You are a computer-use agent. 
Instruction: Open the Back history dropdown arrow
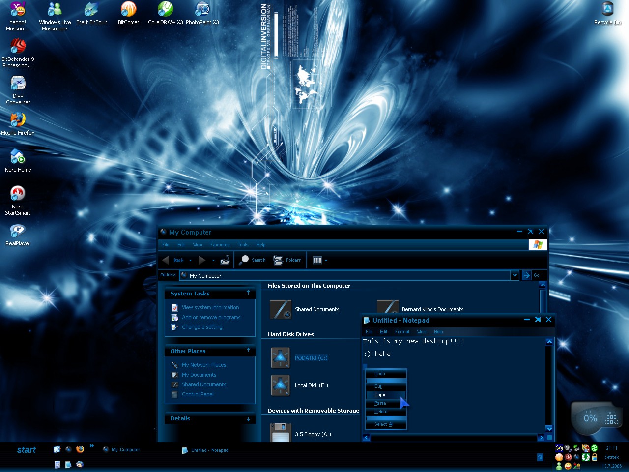pos(190,261)
